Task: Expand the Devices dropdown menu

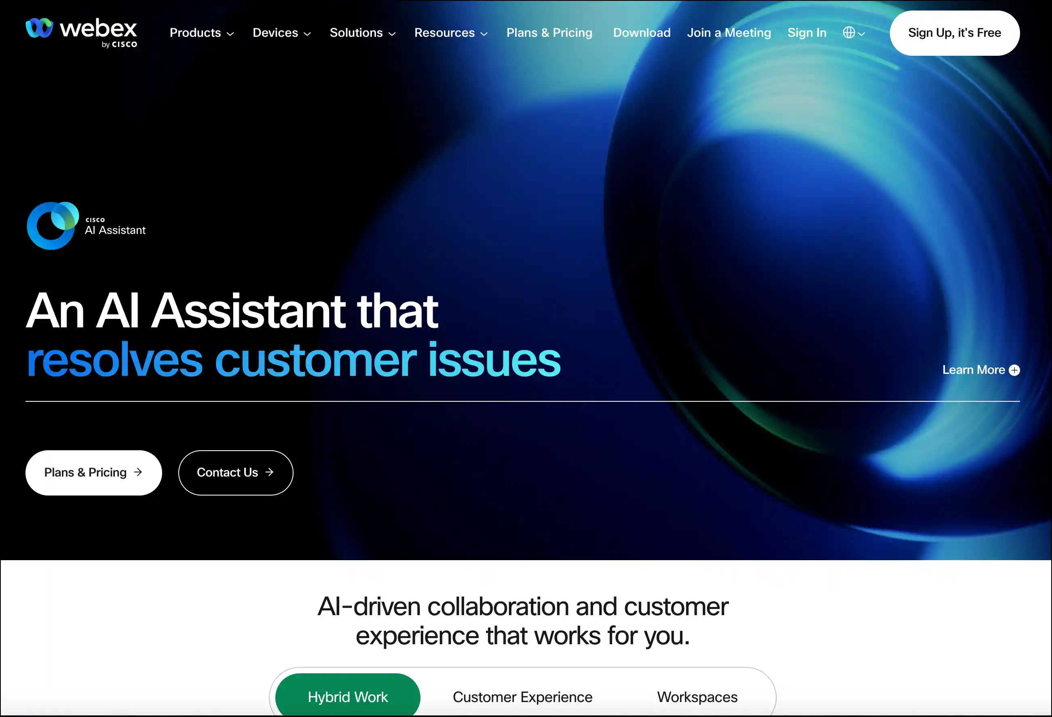Action: click(281, 33)
